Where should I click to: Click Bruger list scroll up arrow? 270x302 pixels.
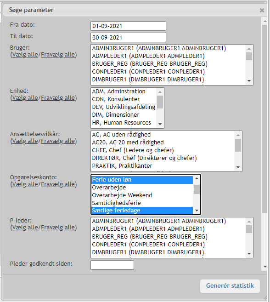tap(249, 49)
